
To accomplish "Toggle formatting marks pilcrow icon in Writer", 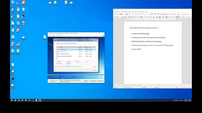I will pyautogui.click(x=155, y=14).
